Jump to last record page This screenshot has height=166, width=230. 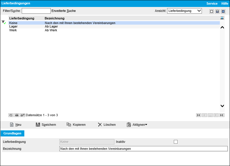pos(222,115)
